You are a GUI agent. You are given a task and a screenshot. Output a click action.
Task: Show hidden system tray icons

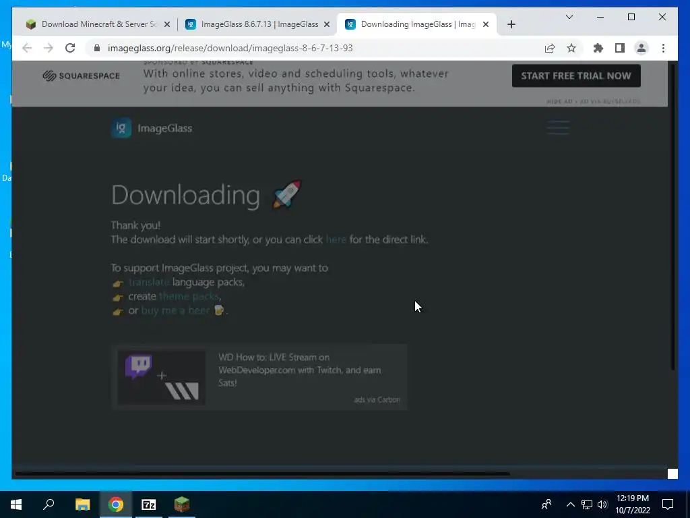(x=570, y=505)
